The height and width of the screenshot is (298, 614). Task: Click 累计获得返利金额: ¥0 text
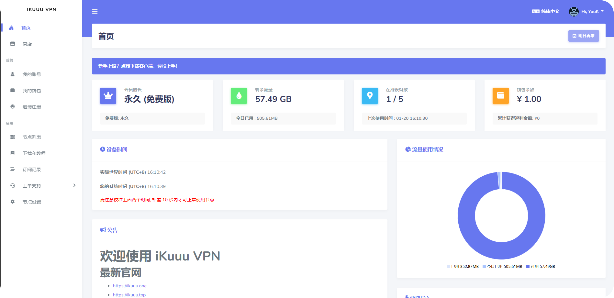519,118
